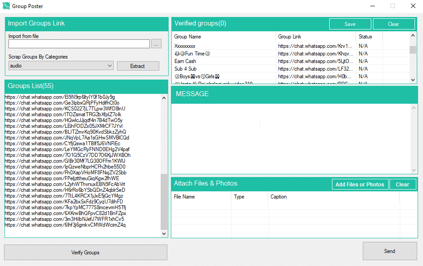Click the Group Poster app icon

pos(6,6)
